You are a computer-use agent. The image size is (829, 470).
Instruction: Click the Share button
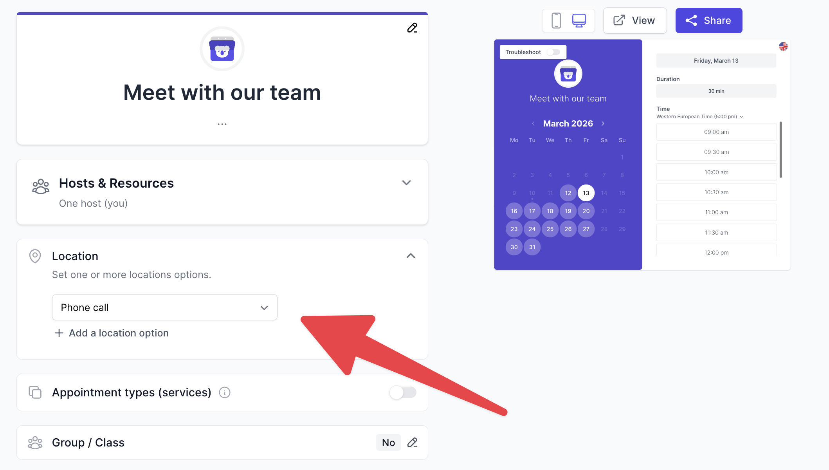[x=709, y=20]
